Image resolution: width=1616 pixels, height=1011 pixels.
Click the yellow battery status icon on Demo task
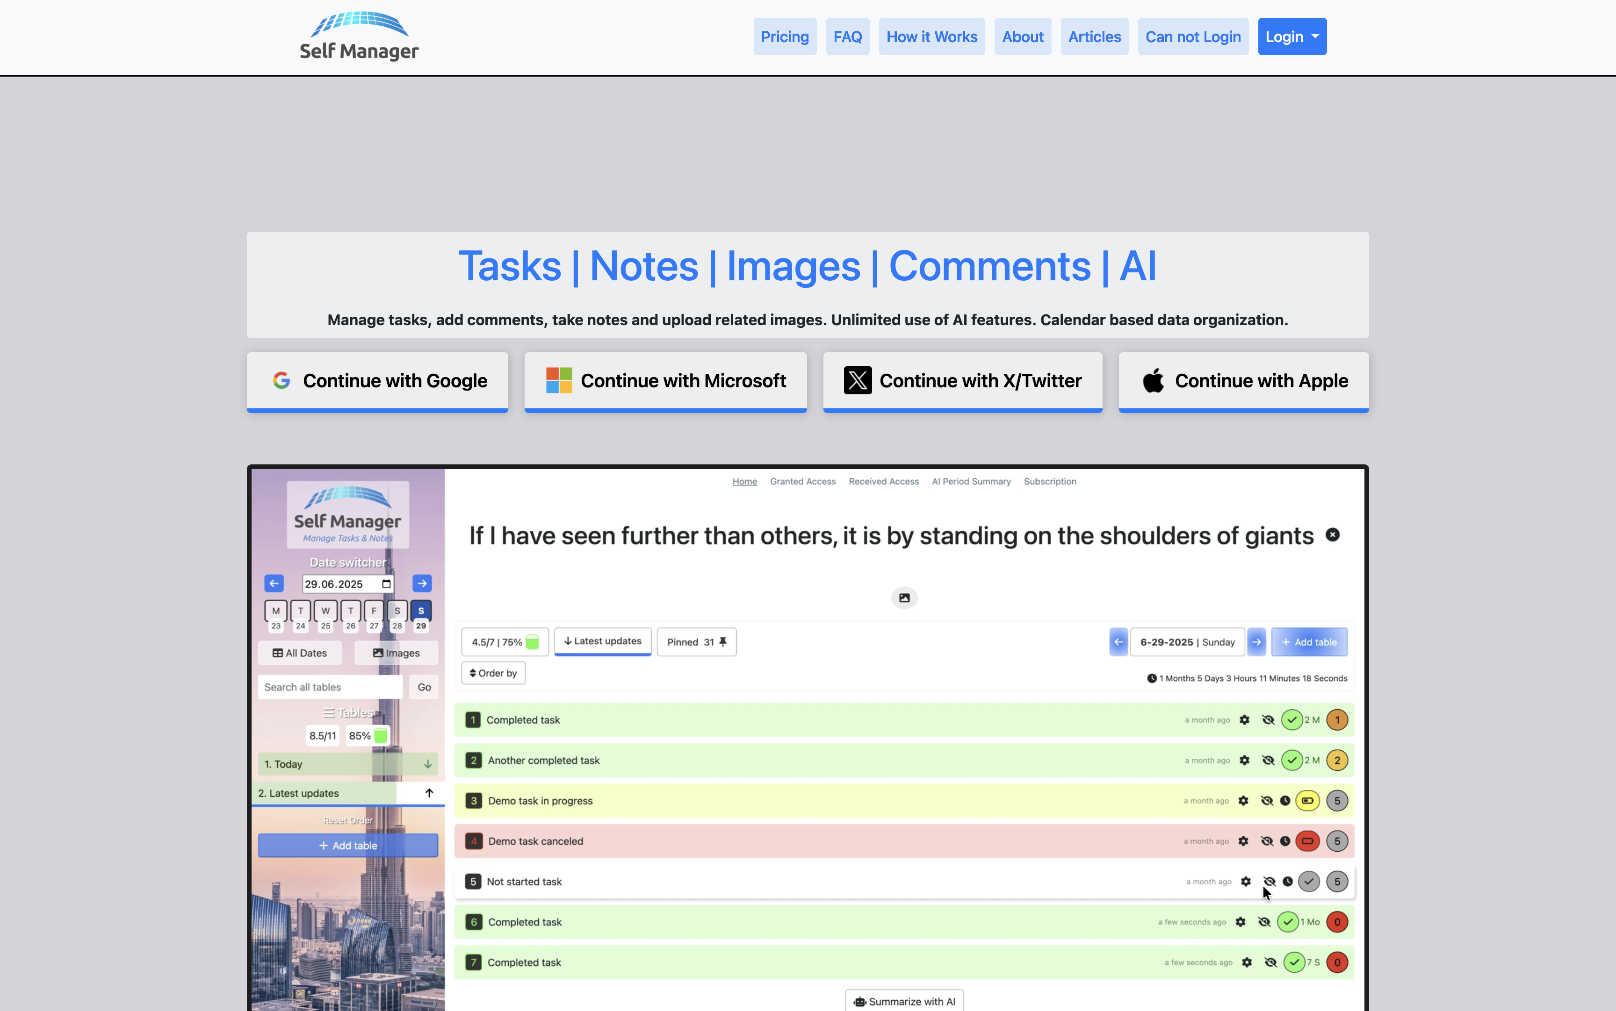pyautogui.click(x=1307, y=800)
